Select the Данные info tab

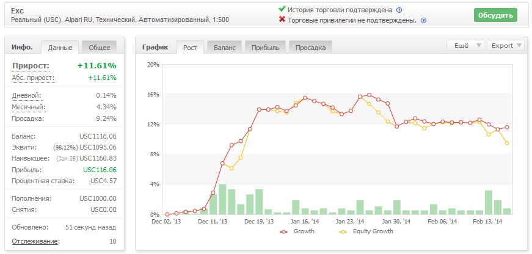click(60, 48)
